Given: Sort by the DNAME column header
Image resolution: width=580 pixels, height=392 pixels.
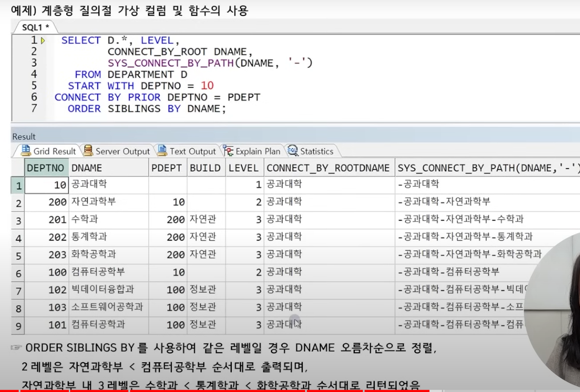Looking at the screenshot, I should pyautogui.click(x=109, y=168).
